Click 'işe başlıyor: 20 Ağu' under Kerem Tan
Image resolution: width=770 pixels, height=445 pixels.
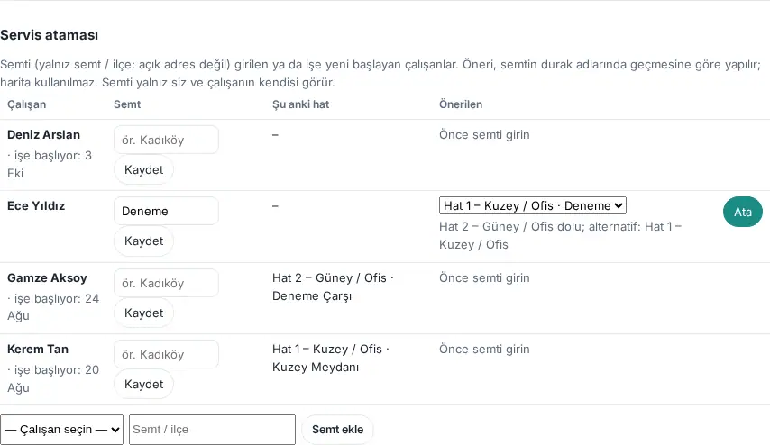tap(53, 378)
